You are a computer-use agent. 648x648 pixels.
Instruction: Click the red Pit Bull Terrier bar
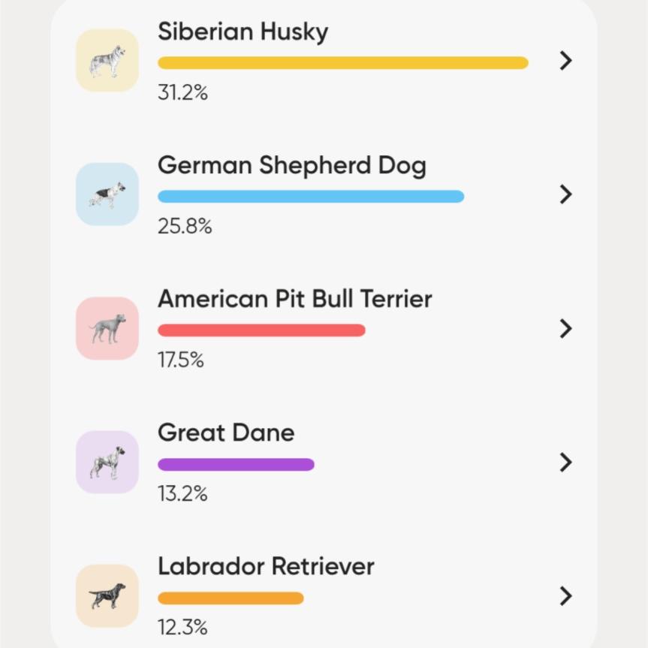(261, 330)
